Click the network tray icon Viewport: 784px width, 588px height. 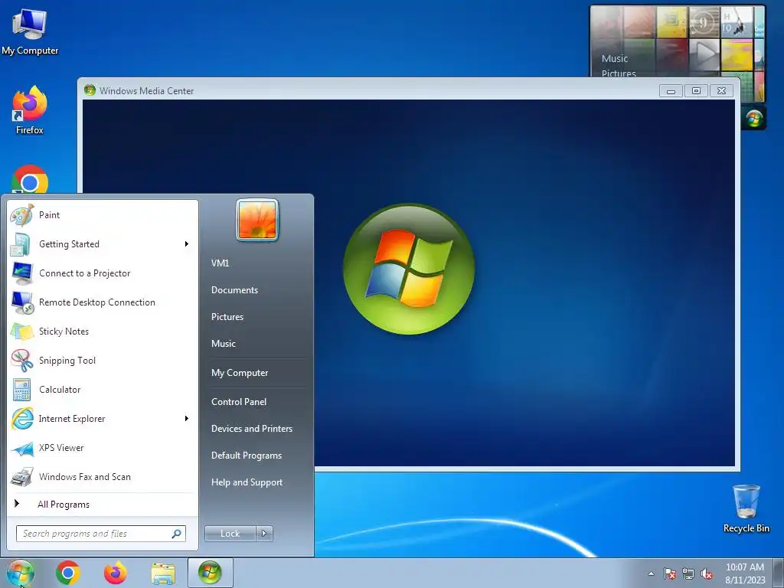(x=688, y=574)
